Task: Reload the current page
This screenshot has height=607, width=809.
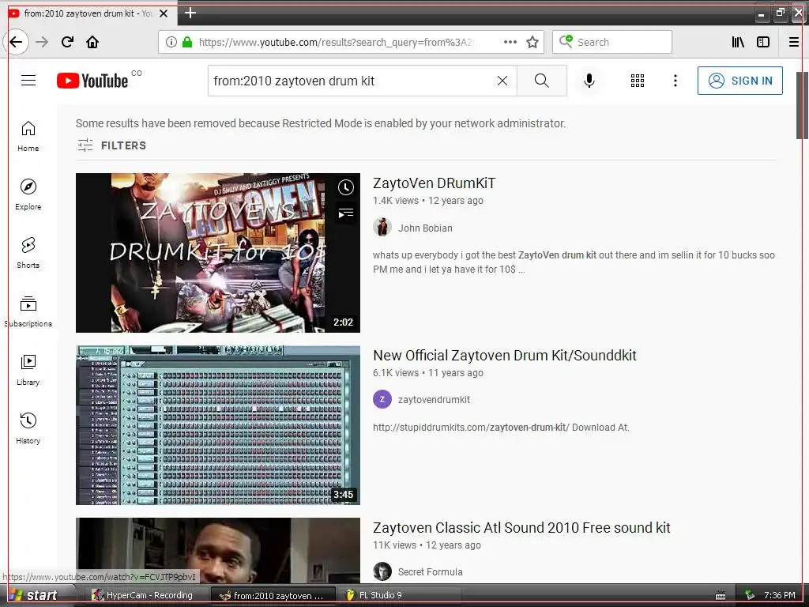Action: (67, 42)
